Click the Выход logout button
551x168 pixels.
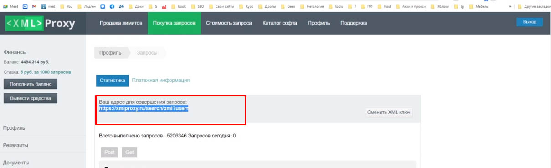530,22
